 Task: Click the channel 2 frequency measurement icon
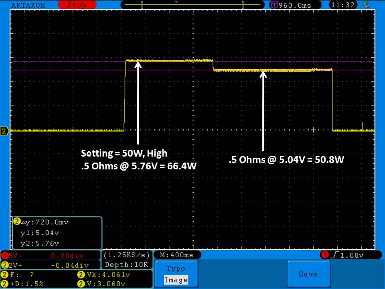[x=5, y=275]
